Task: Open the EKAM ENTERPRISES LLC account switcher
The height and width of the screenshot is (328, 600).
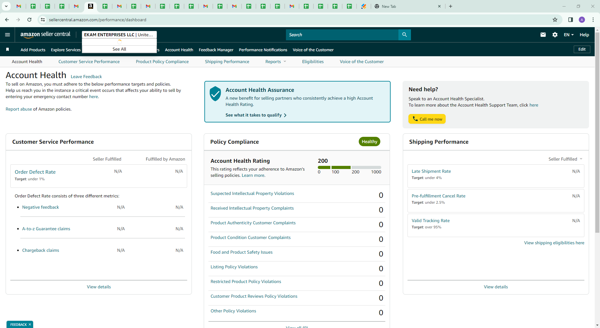Action: coord(119,35)
